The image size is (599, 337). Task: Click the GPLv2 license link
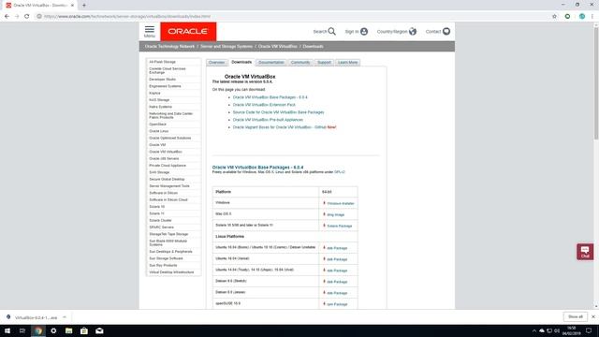(339, 172)
